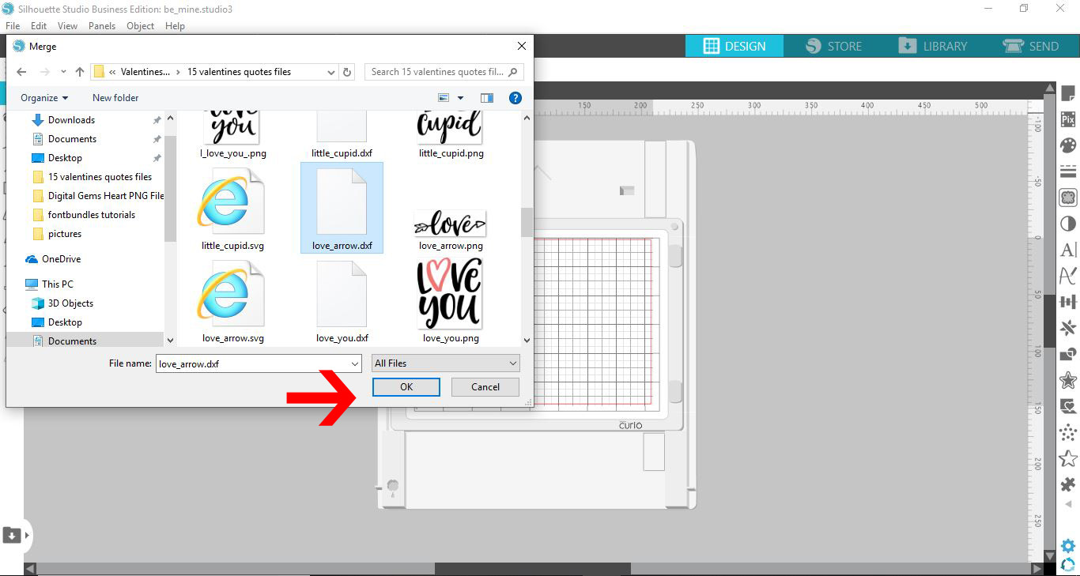
Task: Select 3D Objects in navigation pane
Action: 70,303
